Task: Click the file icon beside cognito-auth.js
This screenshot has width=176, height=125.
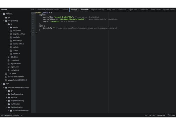Action: tap(11, 34)
